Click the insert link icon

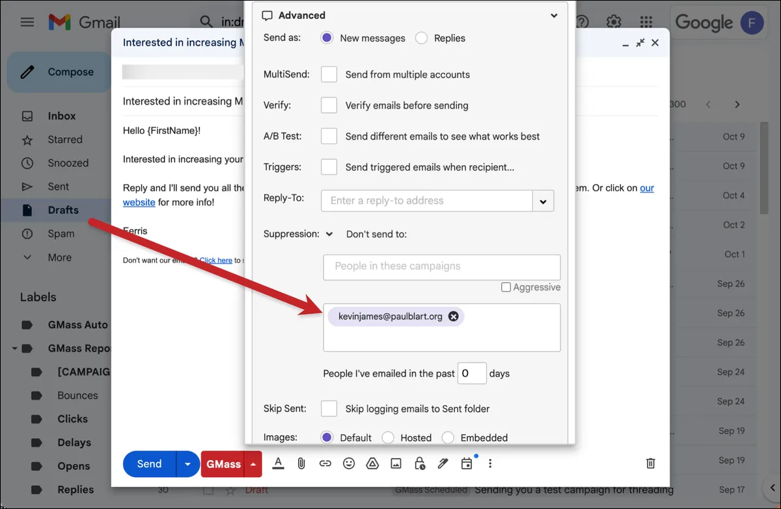tap(325, 463)
